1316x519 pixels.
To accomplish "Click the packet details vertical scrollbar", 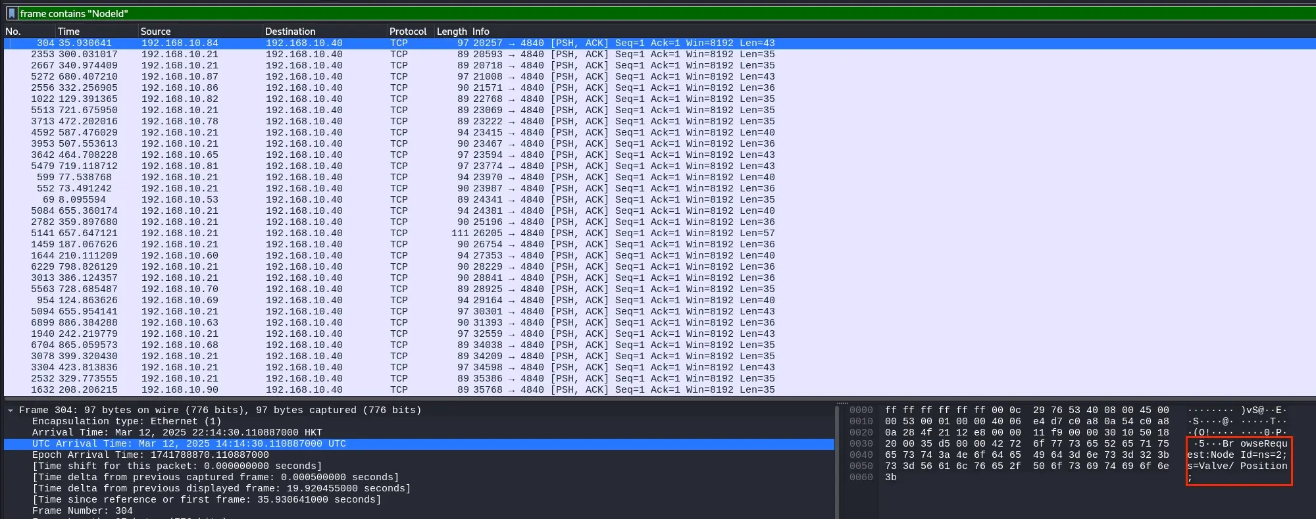I will (838, 462).
